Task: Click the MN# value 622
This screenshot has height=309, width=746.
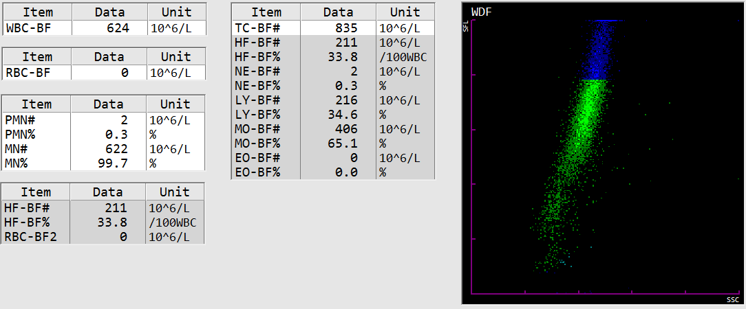Action: click(117, 149)
